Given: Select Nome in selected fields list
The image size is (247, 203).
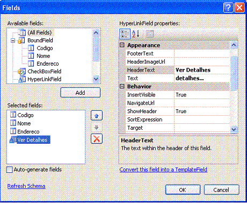Looking at the screenshot, I should pyautogui.click(x=24, y=123).
